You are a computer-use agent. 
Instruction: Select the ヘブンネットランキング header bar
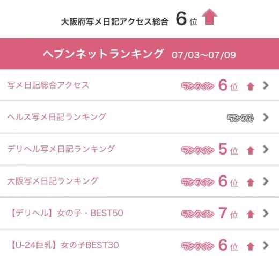[139, 54]
